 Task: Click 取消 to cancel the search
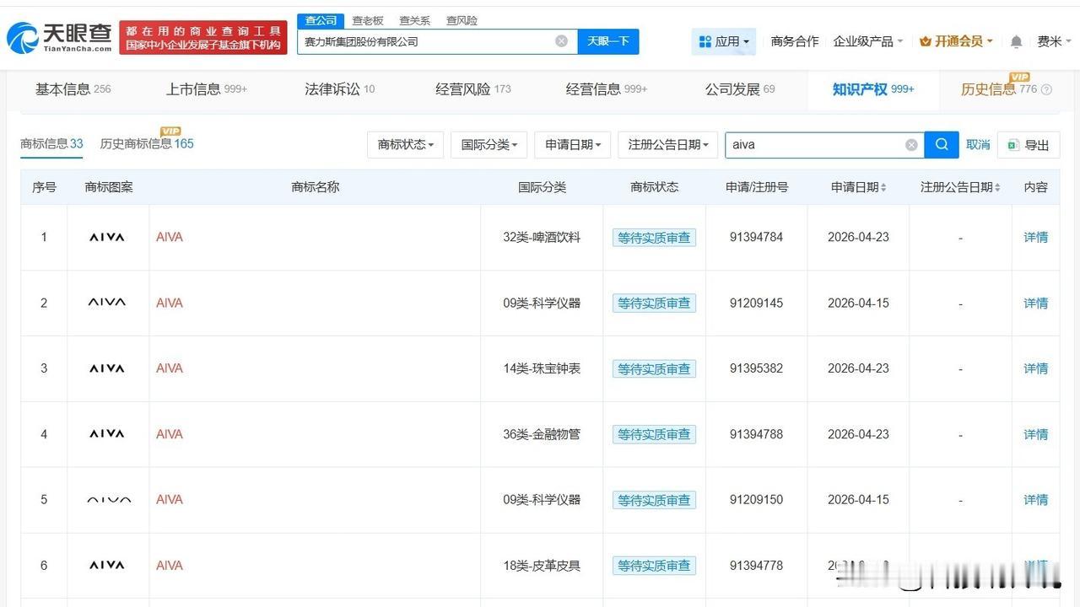point(978,145)
